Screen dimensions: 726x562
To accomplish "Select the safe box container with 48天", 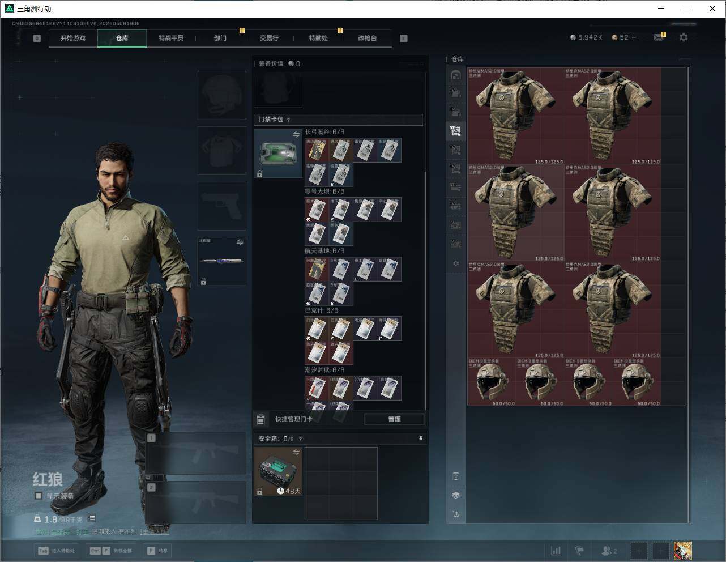I will [278, 471].
